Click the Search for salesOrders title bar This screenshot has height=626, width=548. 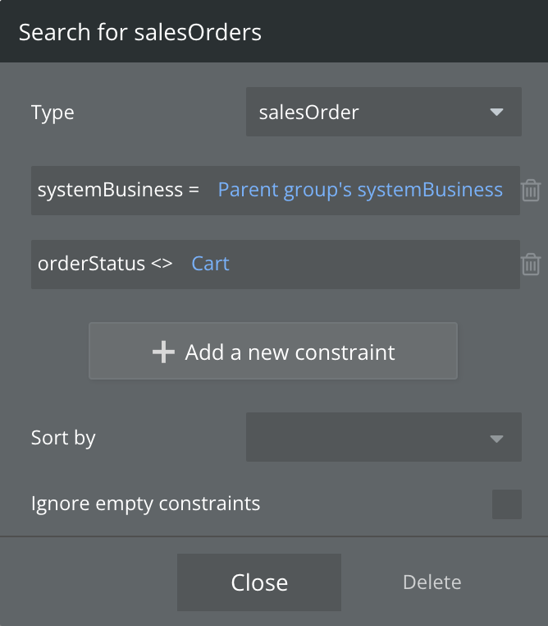click(274, 31)
